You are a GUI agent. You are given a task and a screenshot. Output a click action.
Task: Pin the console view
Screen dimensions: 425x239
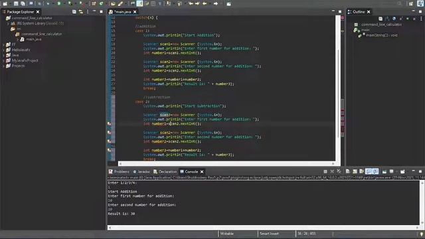[x=384, y=171]
